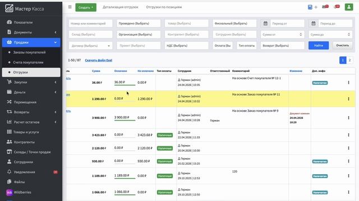
Task: Open row actions menu for 3 423.68 ₽ shipment
Action: click(x=348, y=135)
